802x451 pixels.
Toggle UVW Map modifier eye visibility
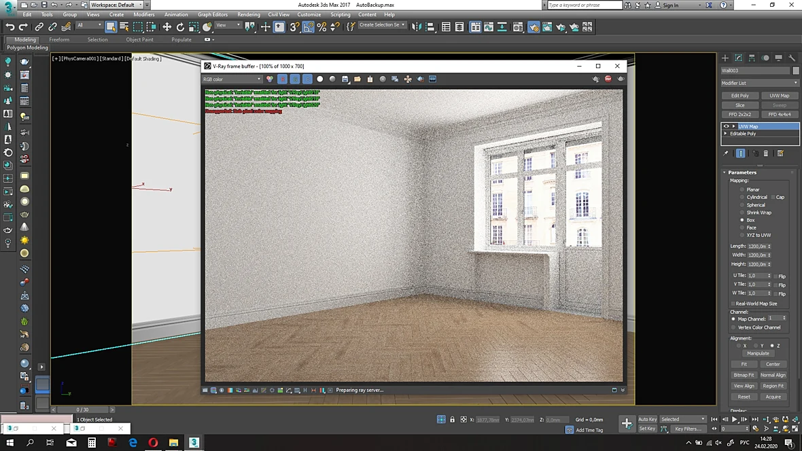[x=726, y=126]
